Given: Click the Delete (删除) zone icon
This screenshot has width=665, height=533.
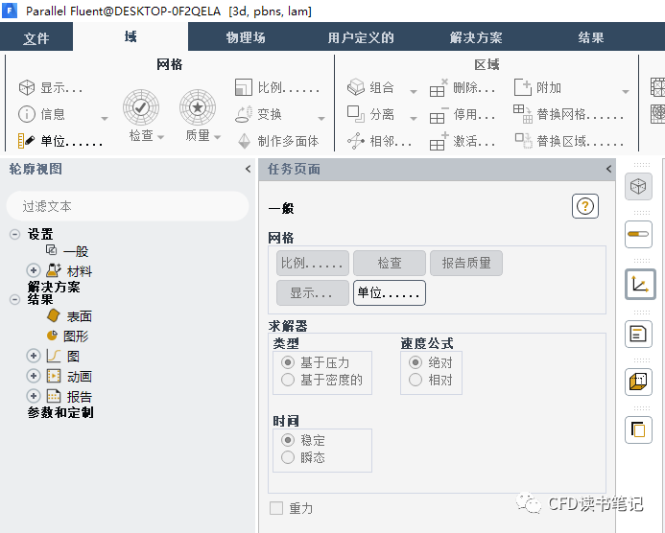Looking at the screenshot, I should (x=439, y=87).
